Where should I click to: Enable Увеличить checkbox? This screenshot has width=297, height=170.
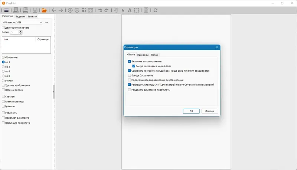coord(3,112)
